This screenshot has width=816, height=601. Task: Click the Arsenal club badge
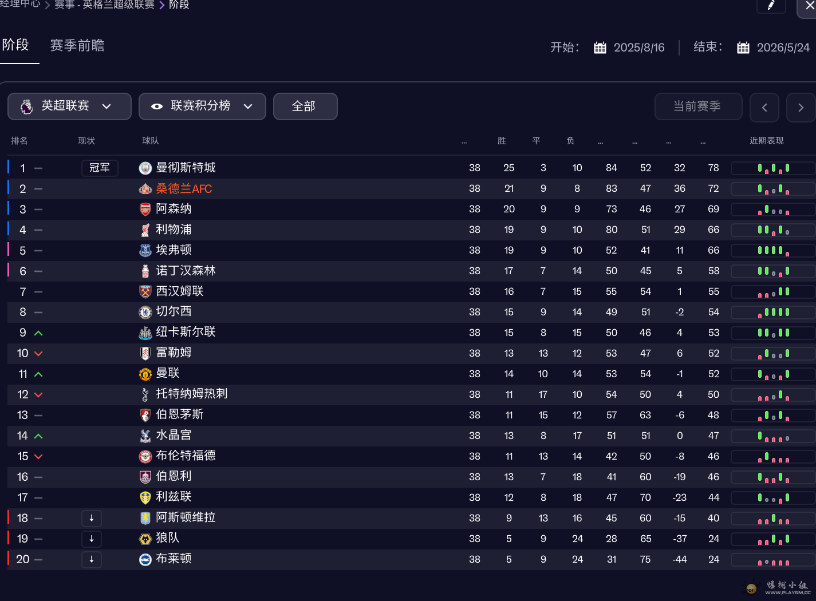pyautogui.click(x=145, y=209)
